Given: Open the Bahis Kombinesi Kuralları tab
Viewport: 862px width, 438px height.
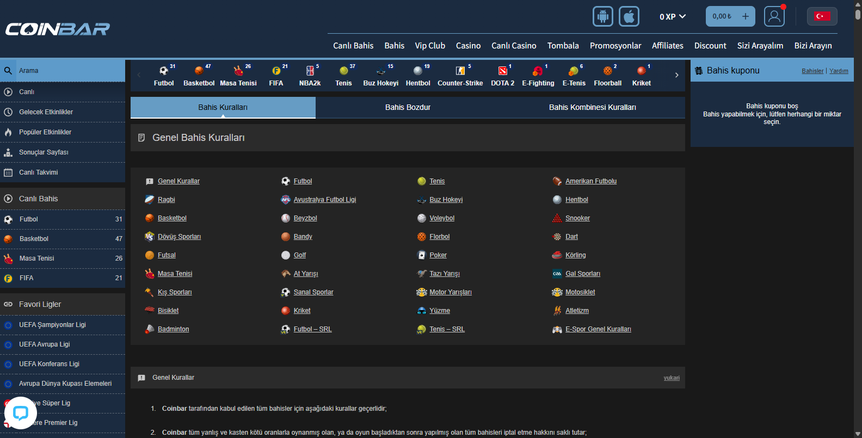Looking at the screenshot, I should pyautogui.click(x=592, y=107).
